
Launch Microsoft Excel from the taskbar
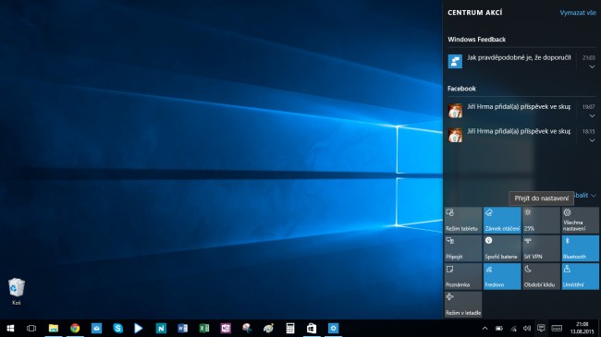[x=204, y=328]
